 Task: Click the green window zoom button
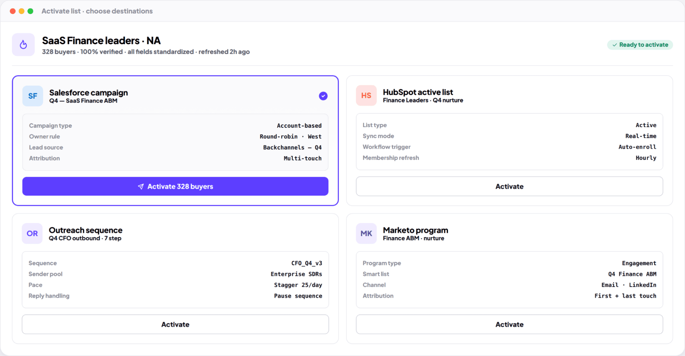tap(30, 11)
